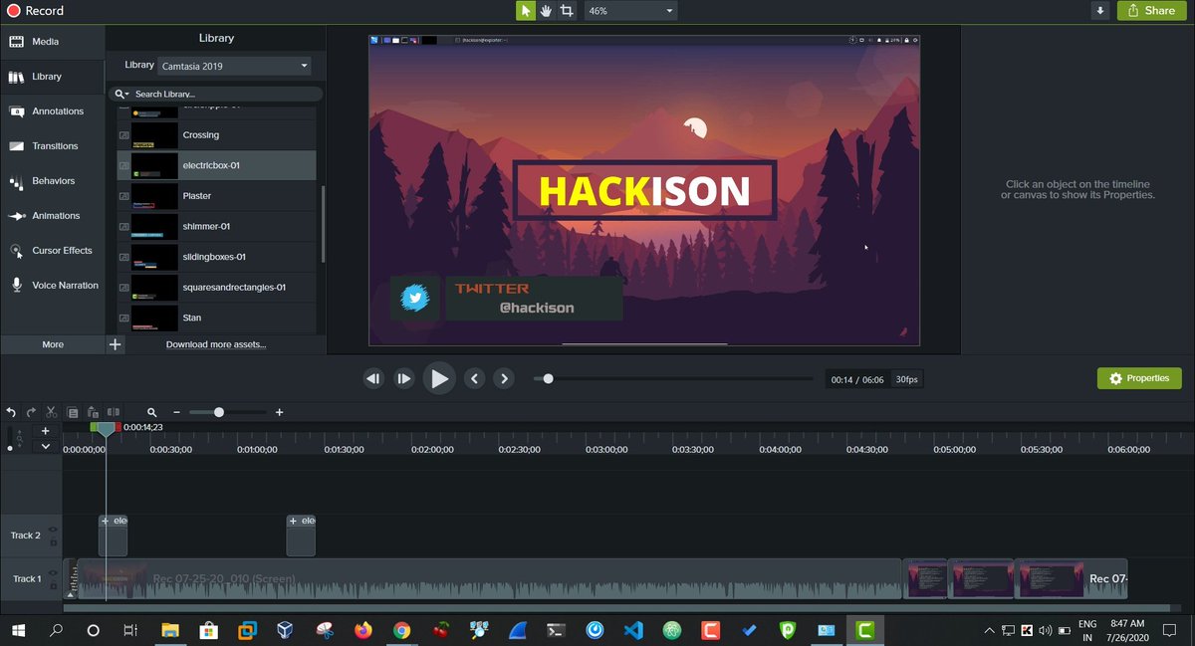Toggle Track 2 lock icon
The width and height of the screenshot is (1195, 646).
(x=53, y=542)
